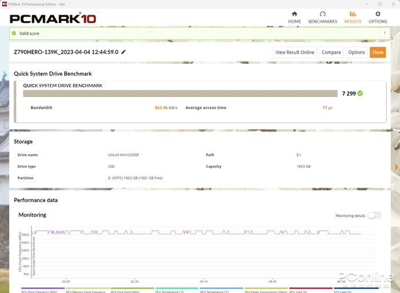The width and height of the screenshot is (400, 293).
Task: Click the 5500 axis label on CPU chart
Action: [x=25, y=235]
